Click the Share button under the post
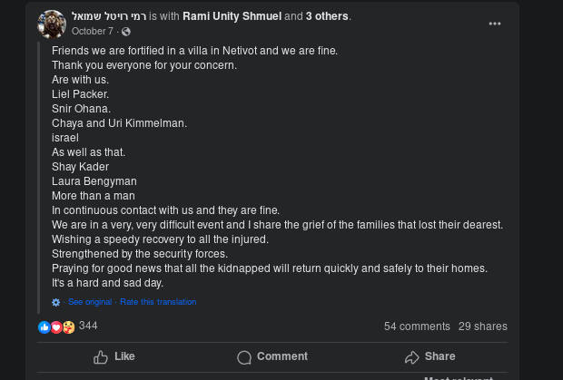563x380 pixels. [x=430, y=356]
